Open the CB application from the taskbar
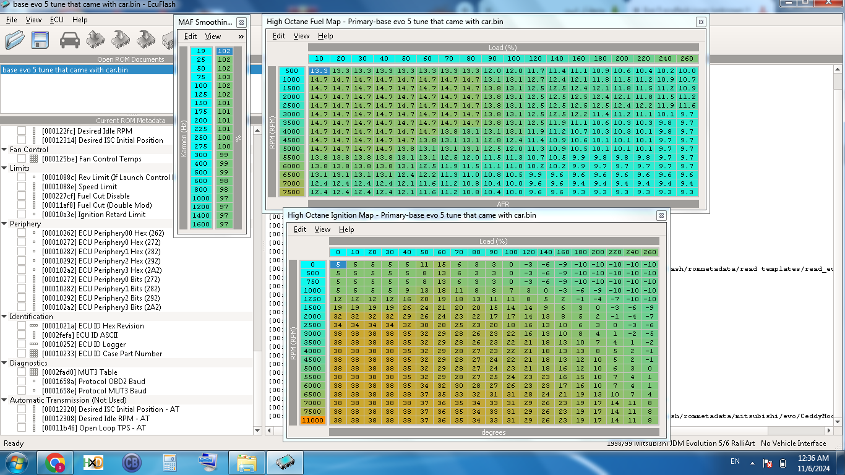845x475 pixels. (x=131, y=462)
